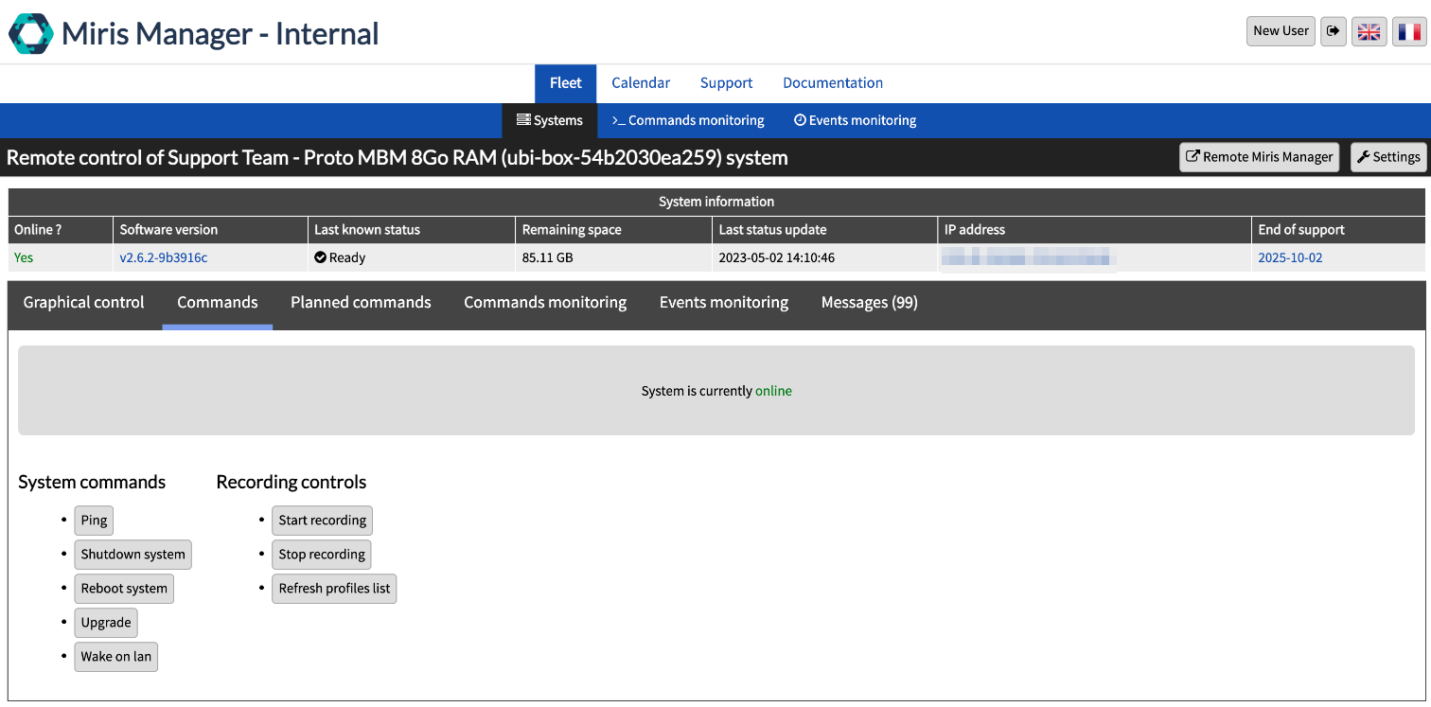Click the Recording controls heading
The width and height of the screenshot is (1431, 707).
point(291,483)
